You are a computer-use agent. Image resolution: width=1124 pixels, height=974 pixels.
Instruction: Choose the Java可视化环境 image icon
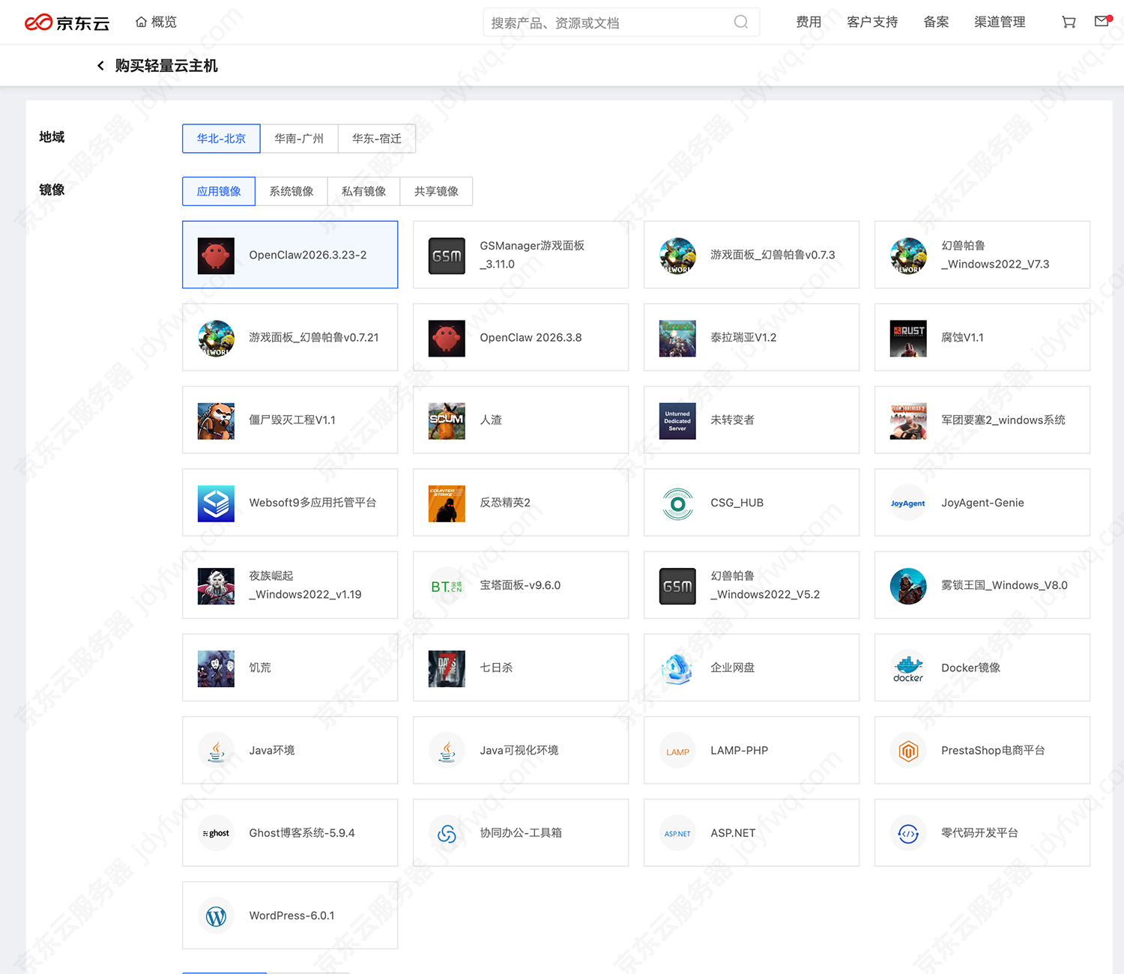coord(447,751)
